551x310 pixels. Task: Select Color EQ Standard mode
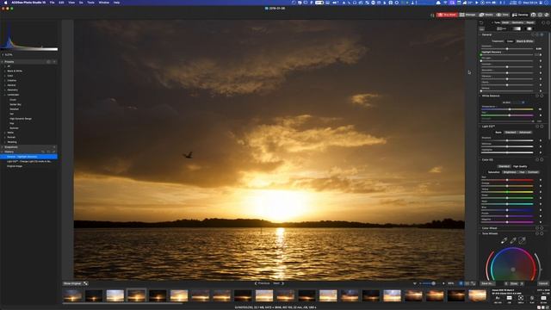504,166
